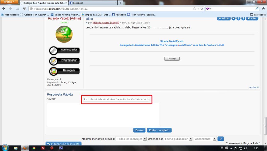Open the Marcadores bookmarks menu
Viewport: 267px width, 151px height.
(x=258, y=15)
